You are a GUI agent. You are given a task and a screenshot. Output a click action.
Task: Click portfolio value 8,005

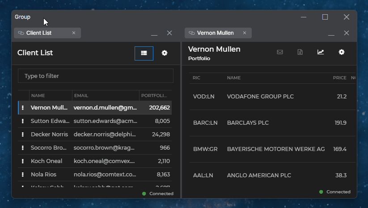click(162, 121)
